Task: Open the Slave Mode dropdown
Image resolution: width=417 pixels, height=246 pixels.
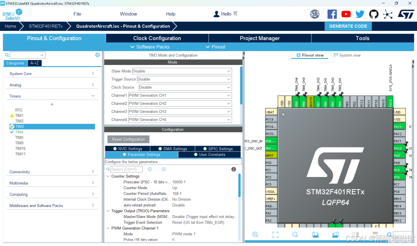Action: pyautogui.click(x=182, y=71)
